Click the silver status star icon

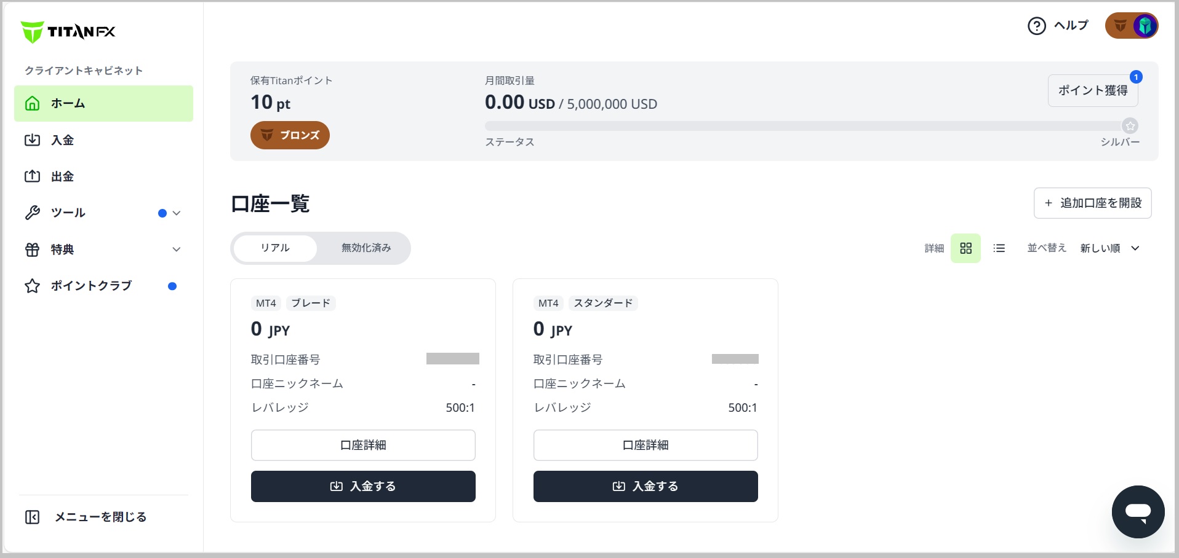(1130, 126)
